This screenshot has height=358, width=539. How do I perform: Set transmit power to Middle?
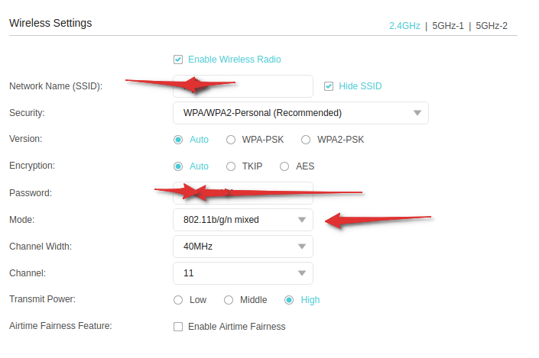tap(229, 300)
